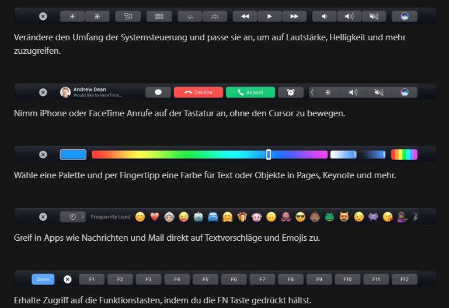
Task: Insert the frog emoji
Action: pos(329,217)
